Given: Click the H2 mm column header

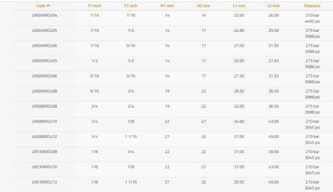Looking at the screenshot, I should (x=203, y=6).
